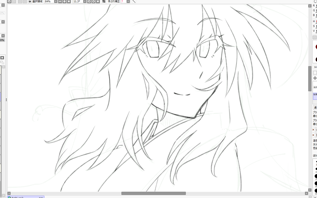Click the 手ぶれ補正 stabilizer value 7
This screenshot has width=317, height=198.
coord(123,1)
